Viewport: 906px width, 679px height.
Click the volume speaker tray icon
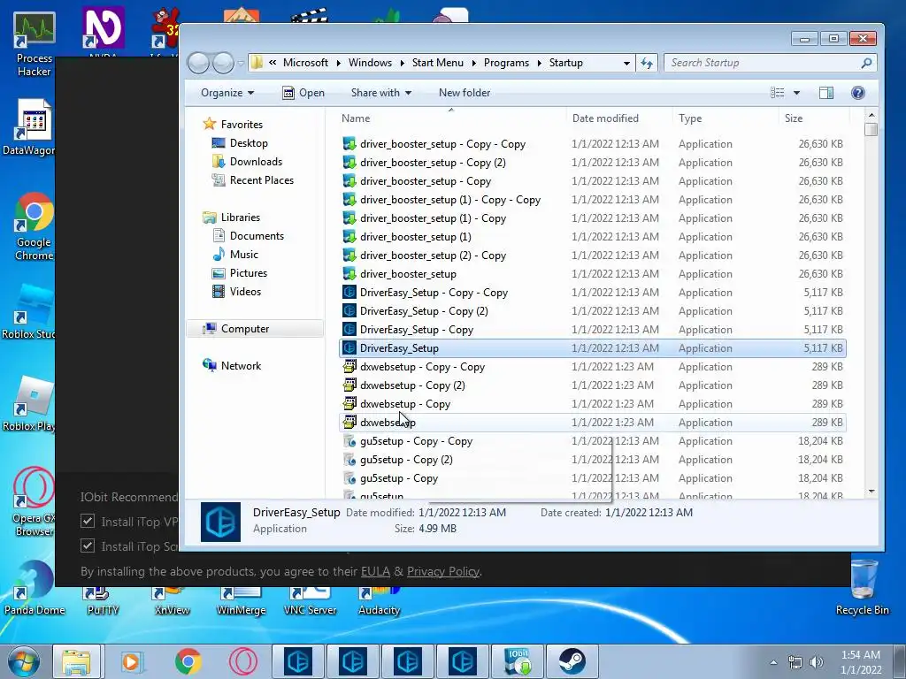click(817, 662)
